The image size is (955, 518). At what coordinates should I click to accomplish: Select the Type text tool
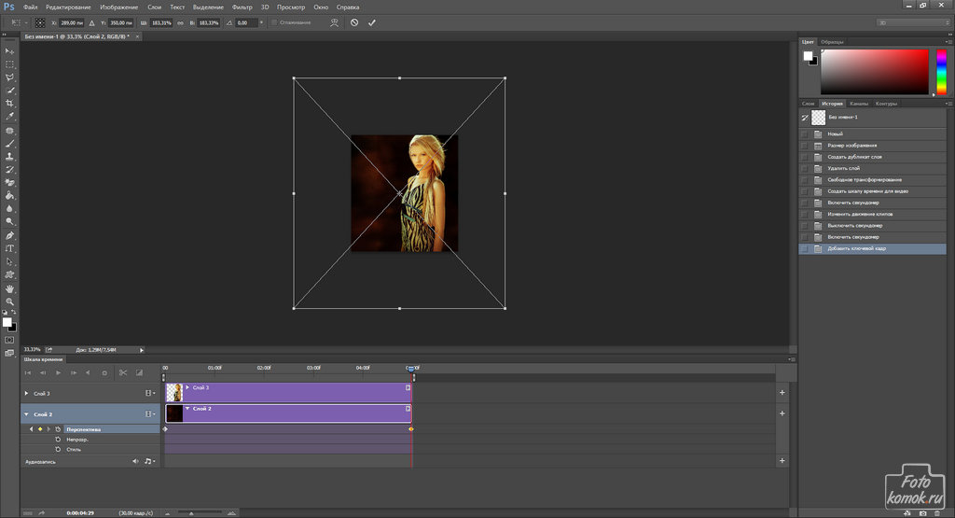[x=9, y=248]
